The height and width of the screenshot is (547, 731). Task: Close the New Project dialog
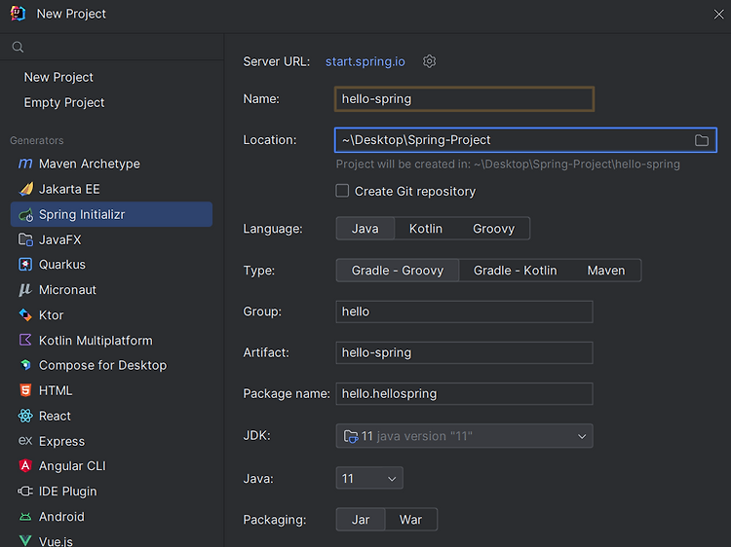(x=718, y=14)
